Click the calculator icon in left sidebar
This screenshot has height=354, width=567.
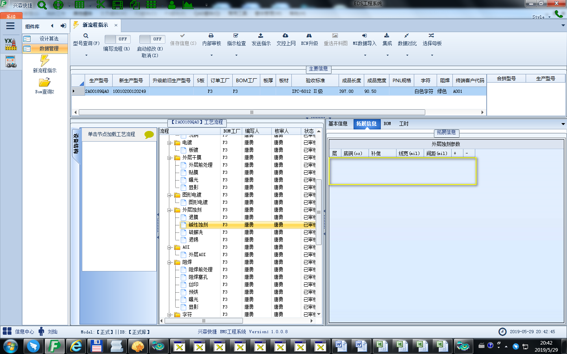(x=11, y=62)
